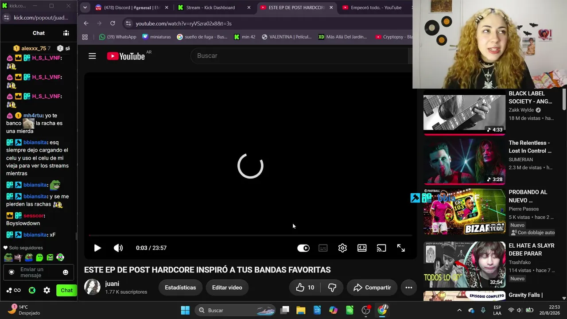The height and width of the screenshot is (319, 567).
Task: Open bookmarks apps grid icon
Action: pyautogui.click(x=85, y=37)
